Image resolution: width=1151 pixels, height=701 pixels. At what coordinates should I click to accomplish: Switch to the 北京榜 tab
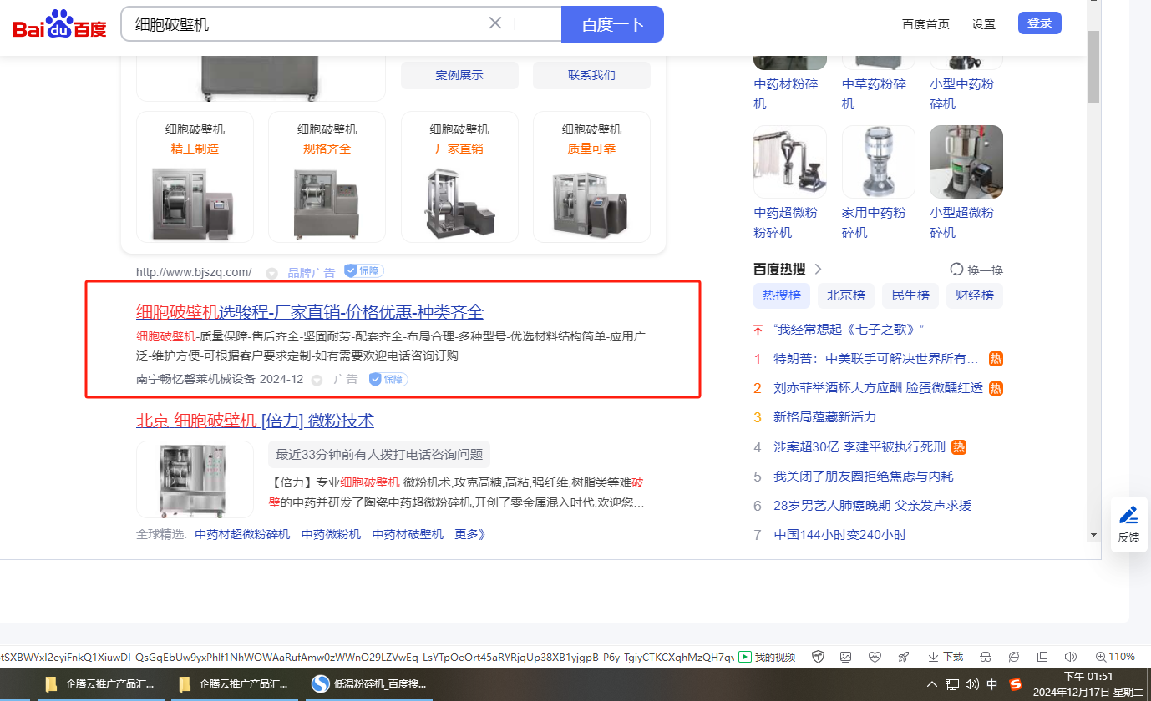coord(846,295)
